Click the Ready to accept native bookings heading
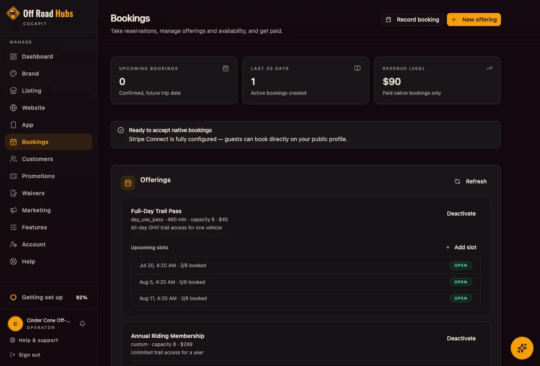The height and width of the screenshot is (366, 540). 170,130
